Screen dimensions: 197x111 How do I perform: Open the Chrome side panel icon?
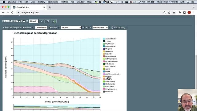[x=184, y=12]
